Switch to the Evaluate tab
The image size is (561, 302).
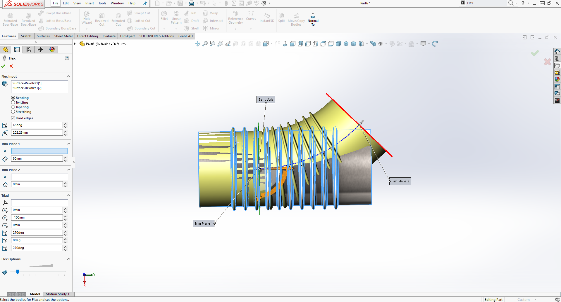(x=109, y=36)
